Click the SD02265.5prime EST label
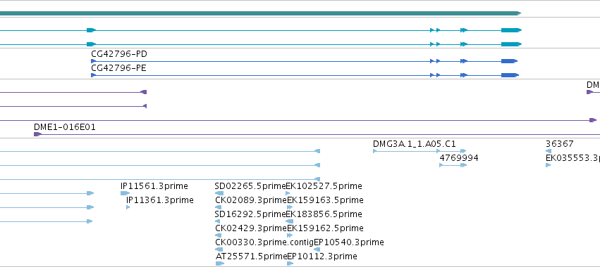This screenshot has height=267, width=600. [x=250, y=186]
